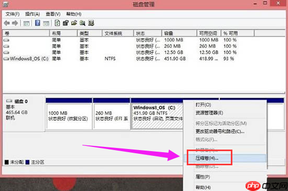Select the 1000 MB recovery partition block
Image resolution: width=288 pixels, height=191 pixels.
tap(69, 114)
